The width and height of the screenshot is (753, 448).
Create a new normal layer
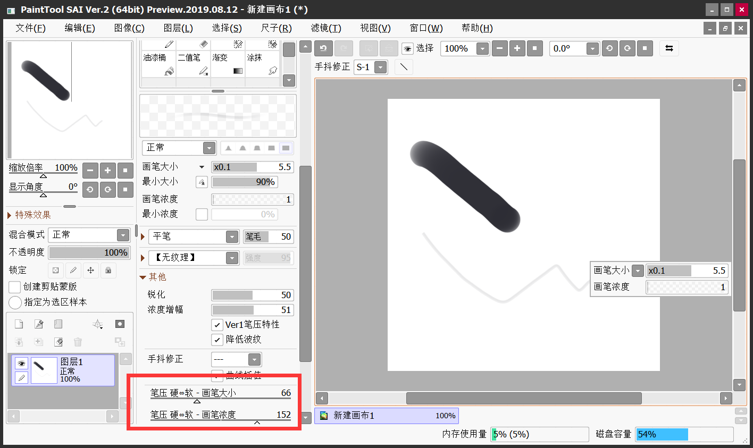tap(19, 324)
